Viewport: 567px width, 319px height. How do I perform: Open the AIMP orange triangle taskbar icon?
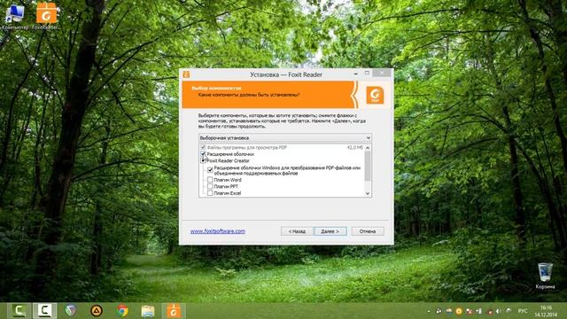pos(97,311)
